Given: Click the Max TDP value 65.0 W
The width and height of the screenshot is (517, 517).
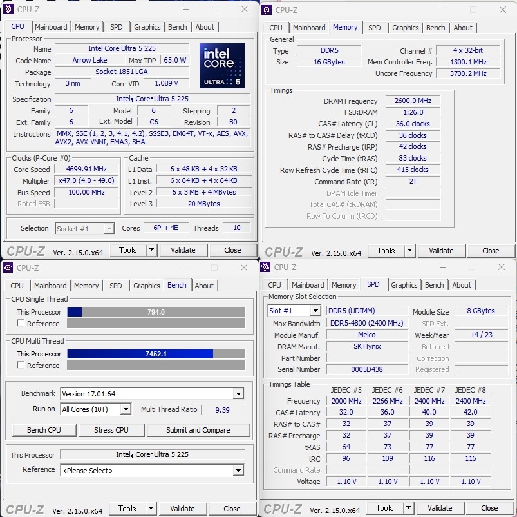Looking at the screenshot, I should [175, 60].
